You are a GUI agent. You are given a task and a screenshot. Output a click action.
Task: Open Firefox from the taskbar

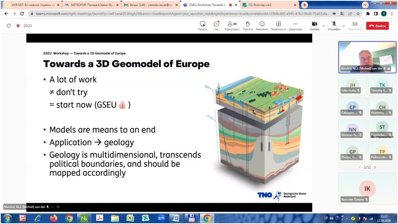pos(53,218)
